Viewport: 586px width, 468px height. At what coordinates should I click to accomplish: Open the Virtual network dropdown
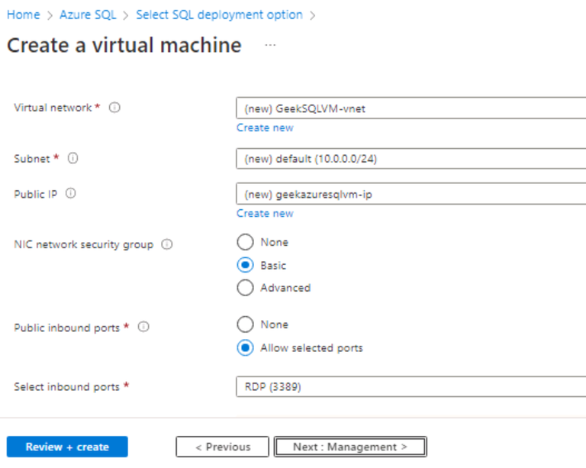click(412, 108)
